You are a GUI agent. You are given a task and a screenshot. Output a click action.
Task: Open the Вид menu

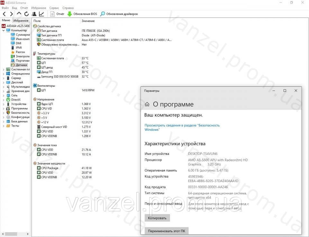pos(14,8)
